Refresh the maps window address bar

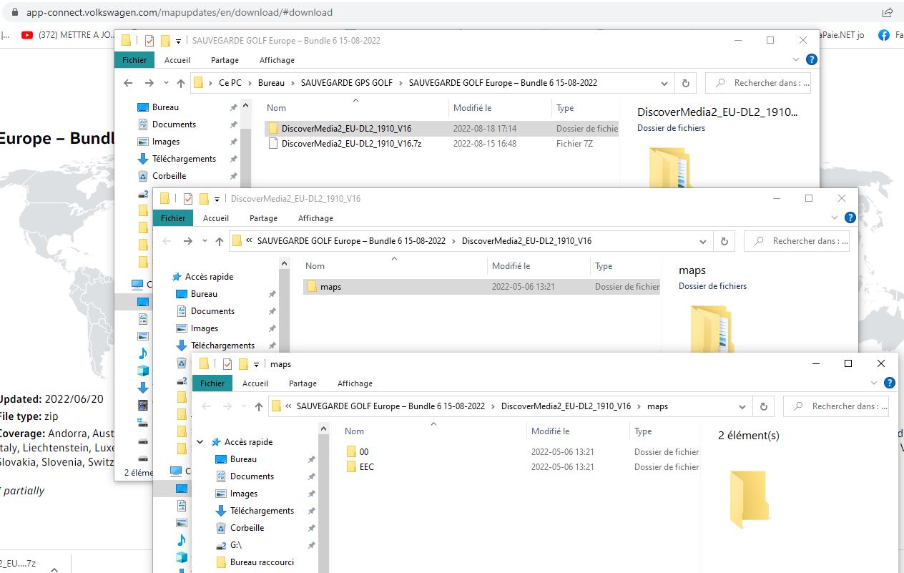pos(764,406)
